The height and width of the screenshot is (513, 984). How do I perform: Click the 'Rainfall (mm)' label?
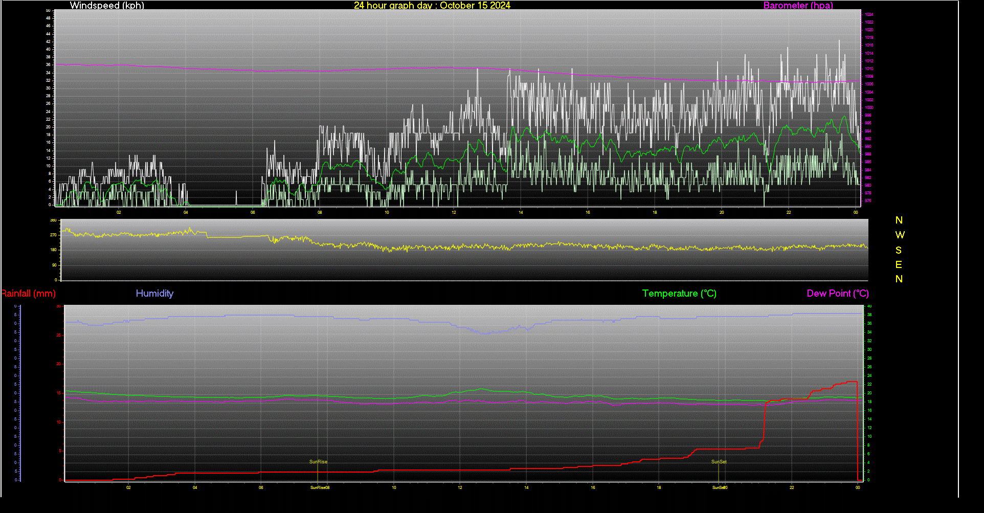pos(28,294)
